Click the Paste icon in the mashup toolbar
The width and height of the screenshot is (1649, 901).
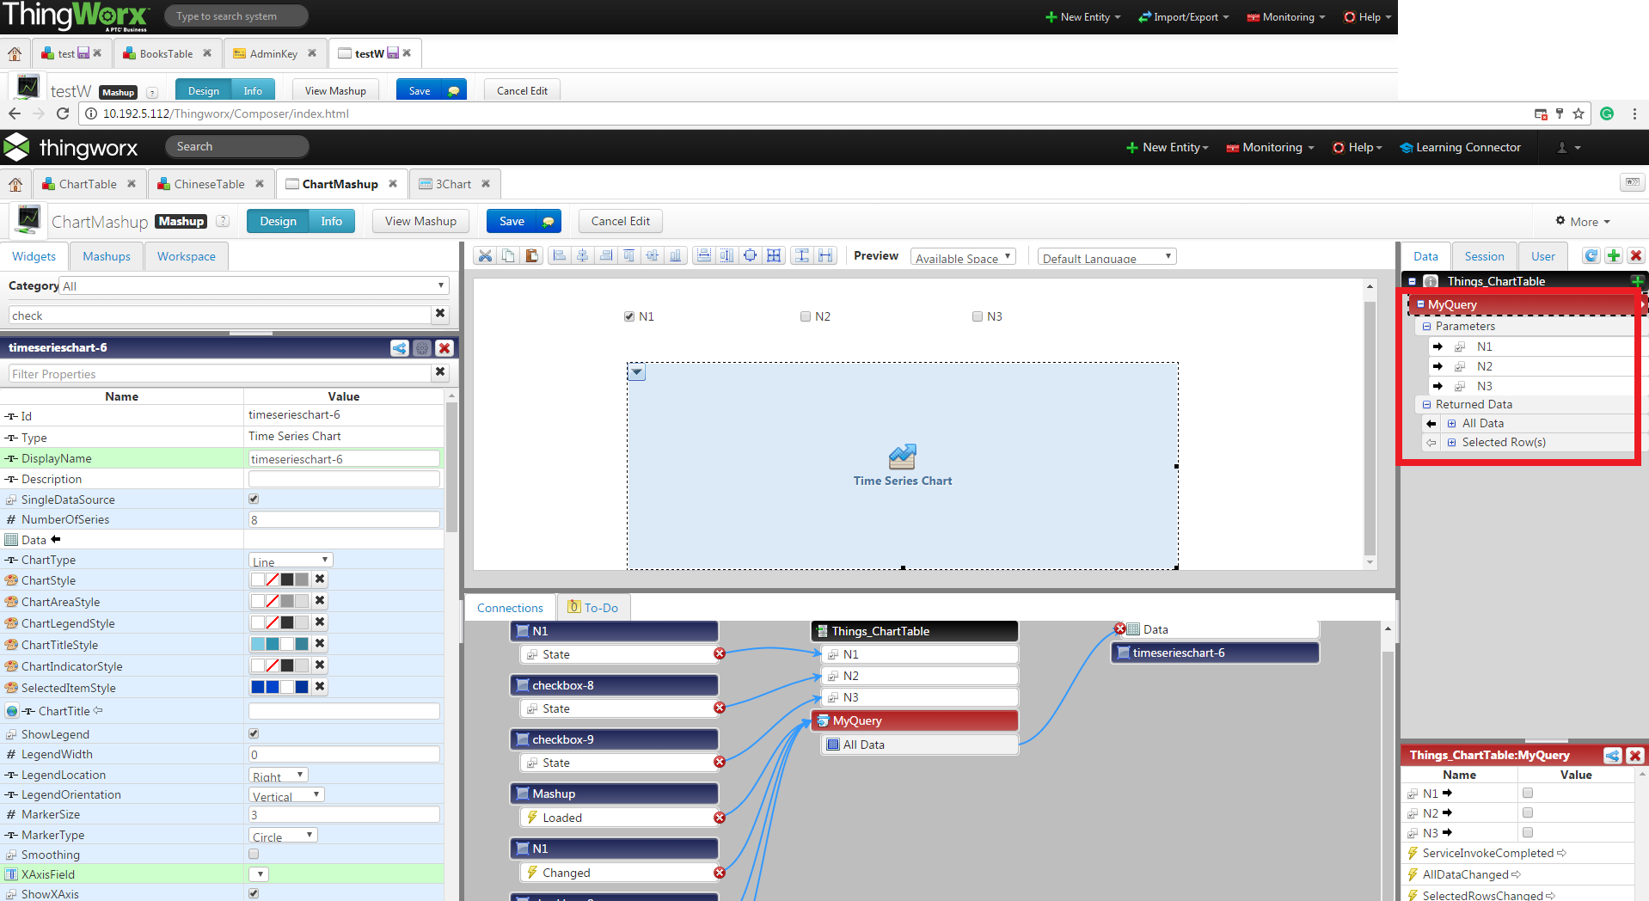531,255
